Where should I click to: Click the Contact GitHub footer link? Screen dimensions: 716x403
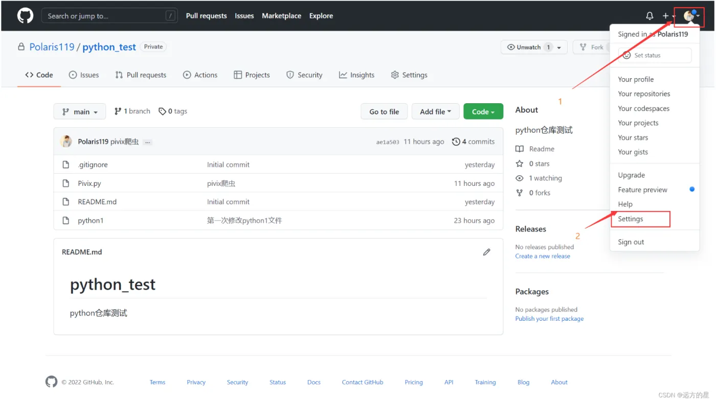(363, 382)
